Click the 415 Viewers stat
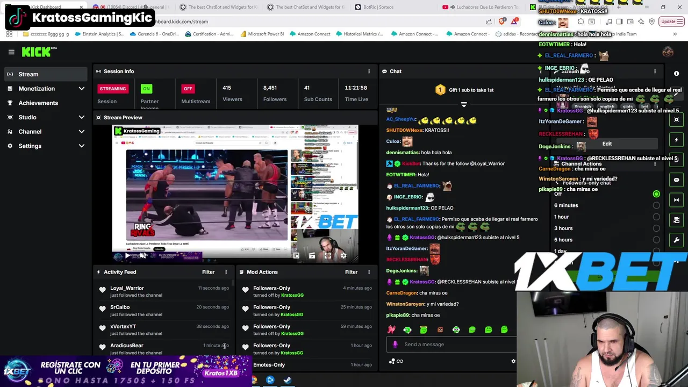 tap(232, 93)
